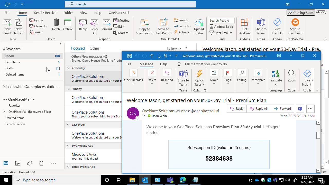
Task: Click Archive icon
Action: [68, 25]
